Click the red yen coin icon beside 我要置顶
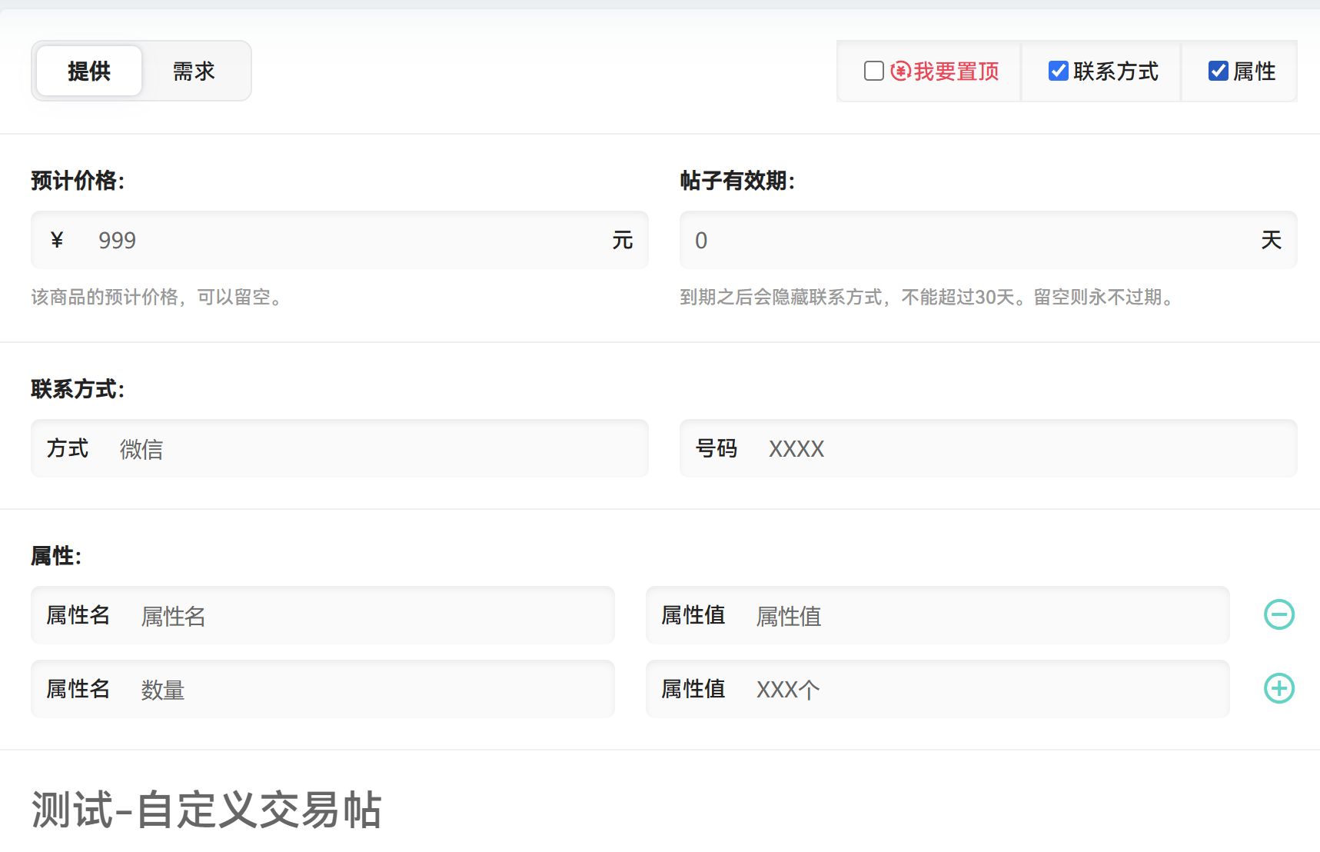 (x=900, y=72)
